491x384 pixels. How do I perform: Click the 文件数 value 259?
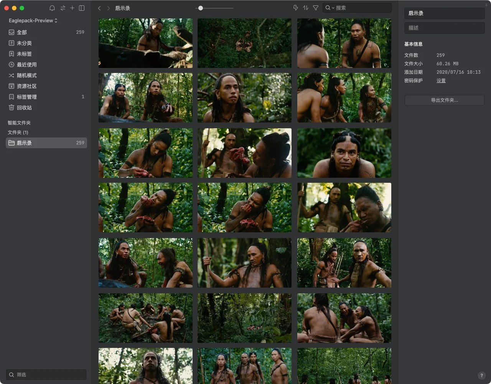tap(441, 55)
